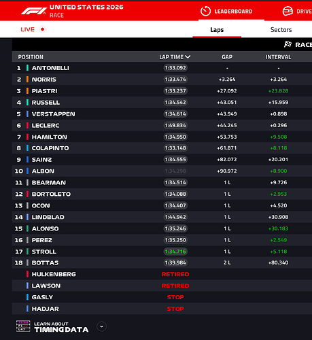Click the Leaderboard stopwatch icon
Image resolution: width=312 pixels, height=340 pixels.
205,11
